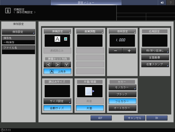Click the 保存先 一時保存 field
Viewport: 175px width, 132px height.
(18, 40)
